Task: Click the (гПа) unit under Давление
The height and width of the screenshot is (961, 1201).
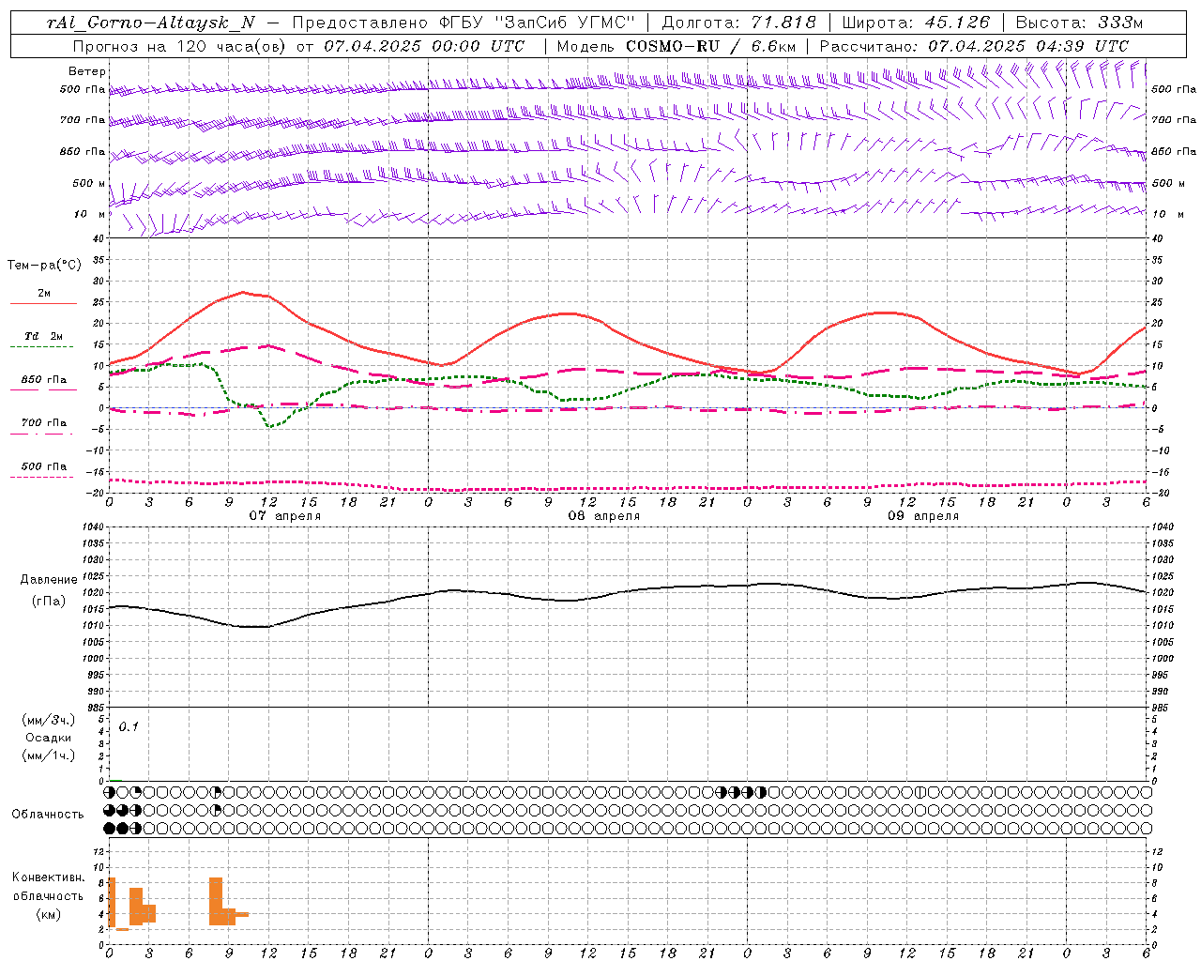Action: (49, 602)
